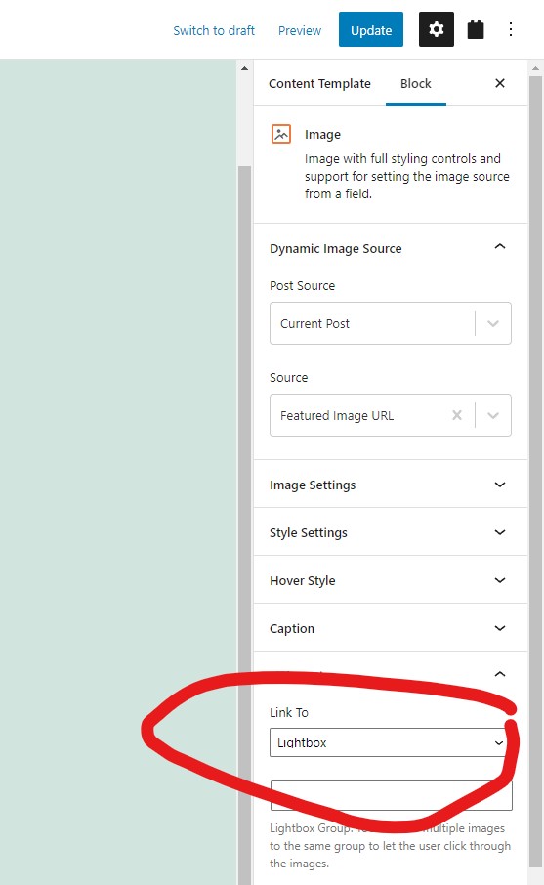Click the Update button
This screenshot has height=885, width=544.
coord(371,29)
